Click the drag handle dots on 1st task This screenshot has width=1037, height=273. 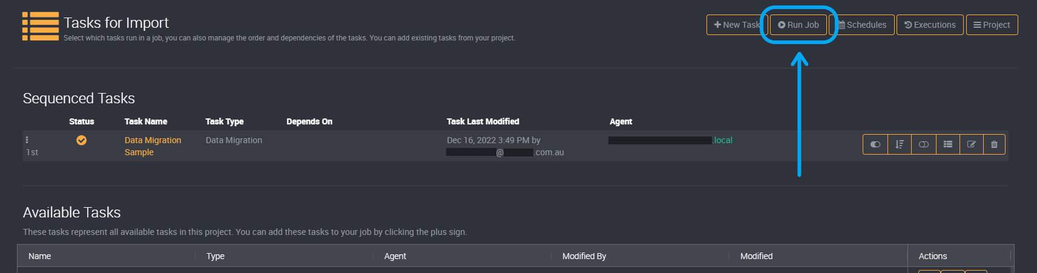27,140
